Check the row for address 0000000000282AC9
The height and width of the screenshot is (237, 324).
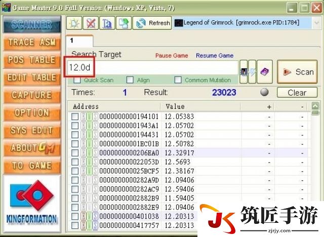click(x=75, y=189)
